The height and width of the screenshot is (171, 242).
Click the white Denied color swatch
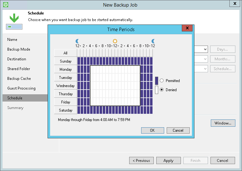(156, 90)
